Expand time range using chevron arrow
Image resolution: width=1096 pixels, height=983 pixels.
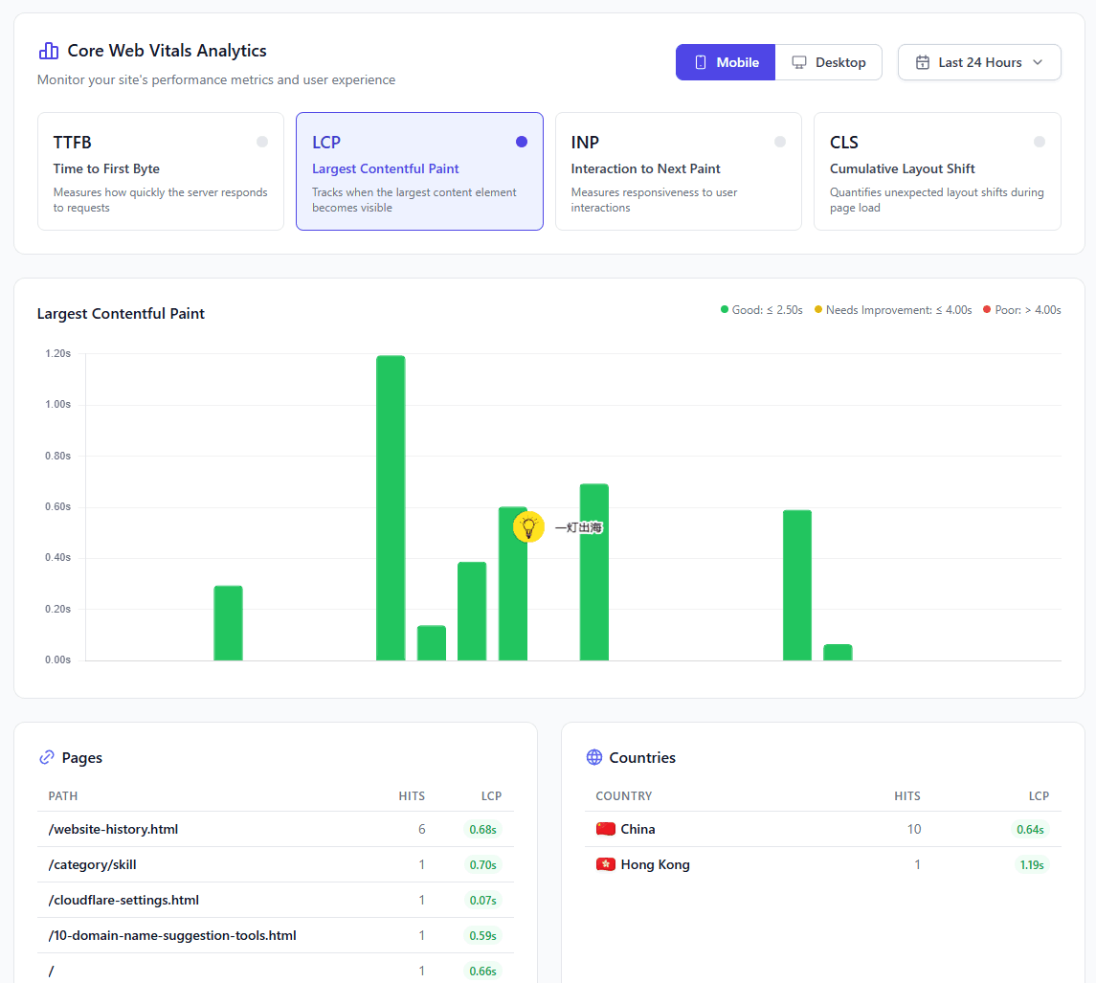pos(1038,62)
